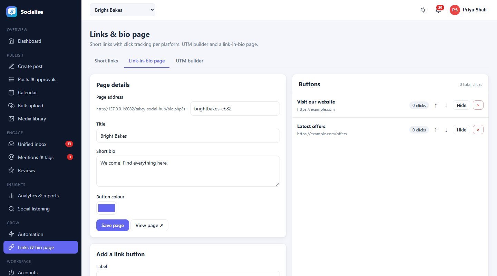This screenshot has width=497, height=276.
Task: Toggle the light/dark theme sun icon
Action: point(423,10)
